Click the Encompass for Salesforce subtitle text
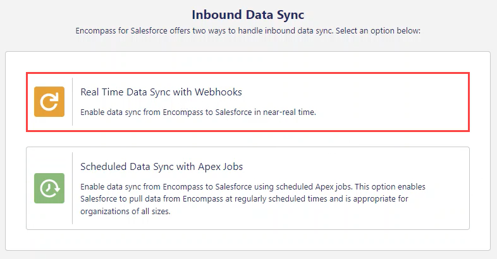 248,31
